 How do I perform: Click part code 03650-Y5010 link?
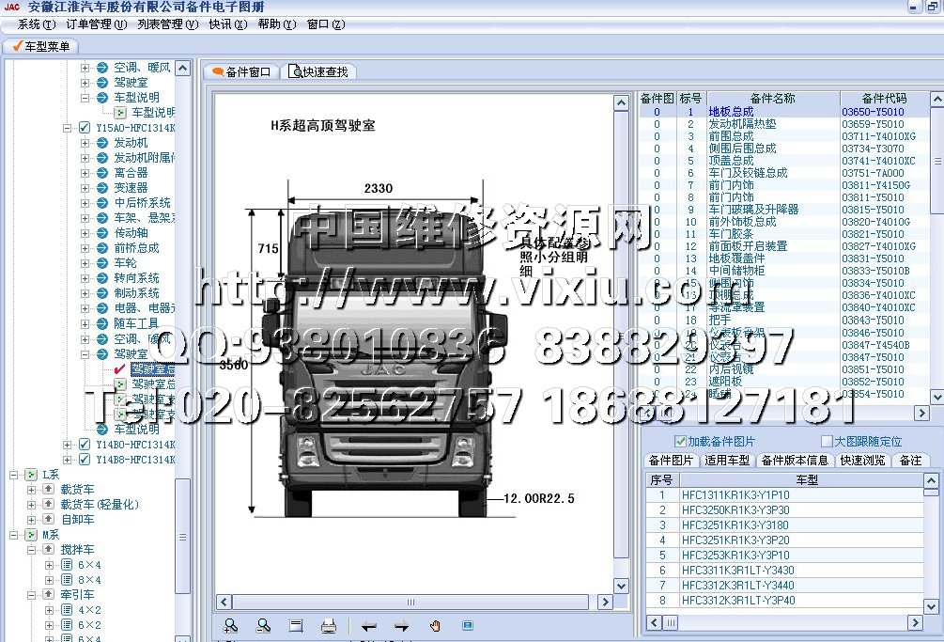coord(873,112)
